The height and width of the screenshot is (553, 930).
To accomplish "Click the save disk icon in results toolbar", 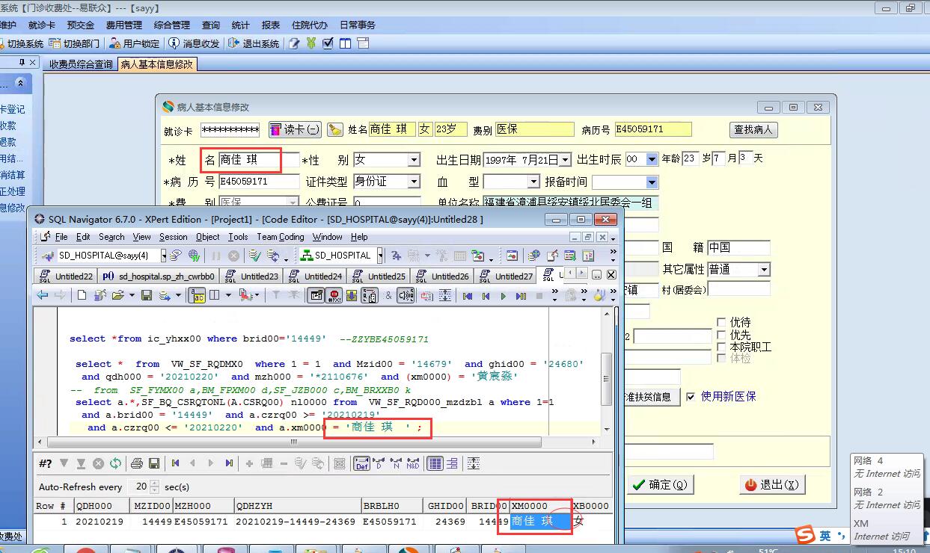I will click(154, 463).
